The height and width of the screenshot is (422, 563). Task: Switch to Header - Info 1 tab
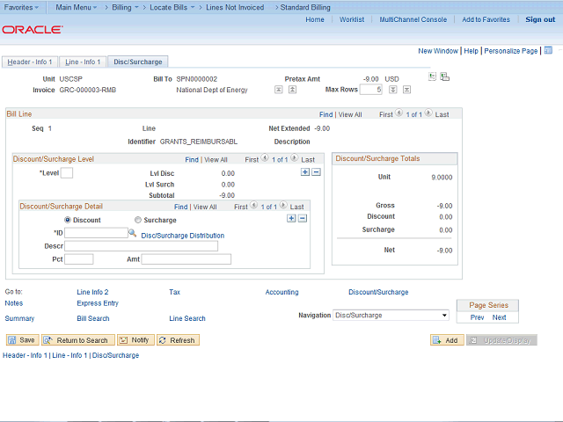29,62
